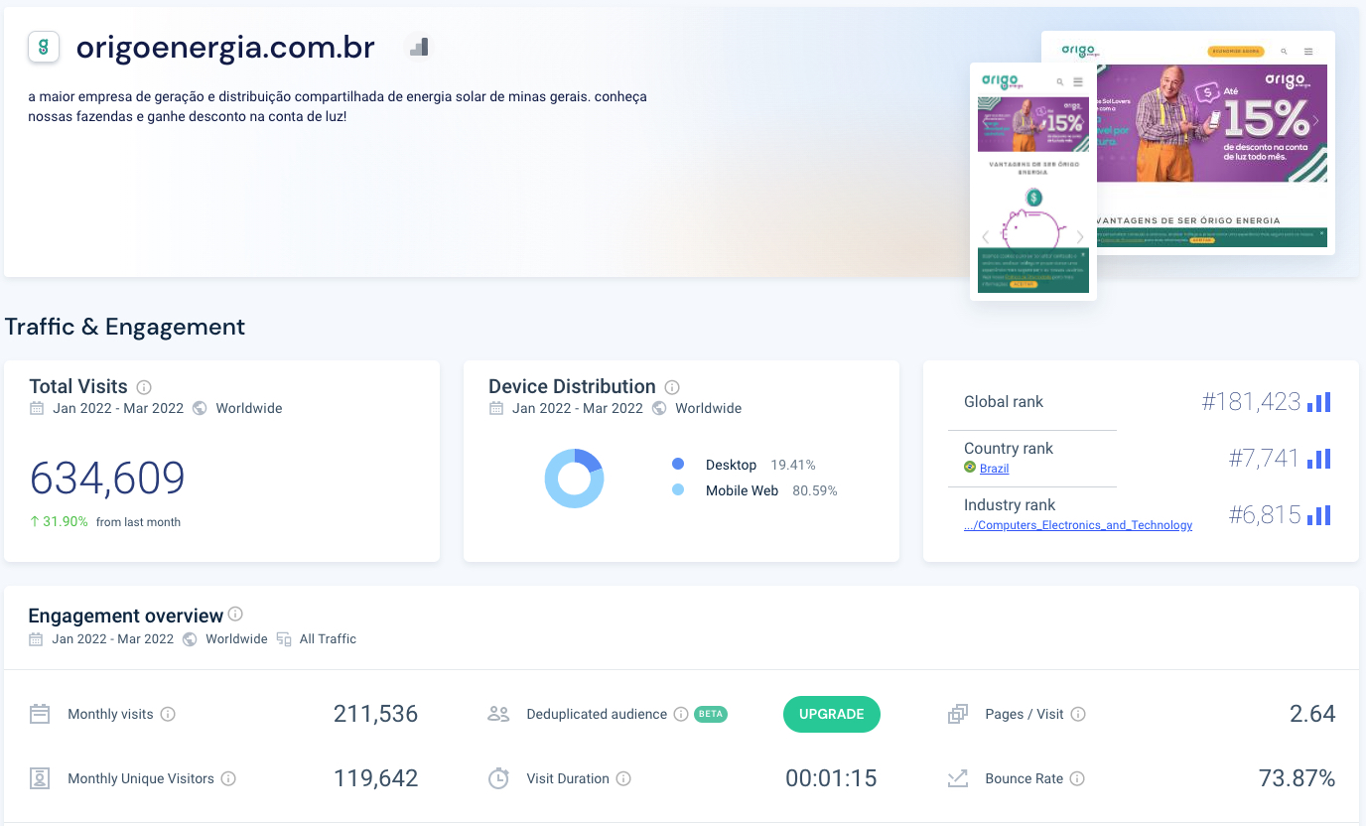
Task: Click the Monthly visits info icon
Action: coord(168,714)
